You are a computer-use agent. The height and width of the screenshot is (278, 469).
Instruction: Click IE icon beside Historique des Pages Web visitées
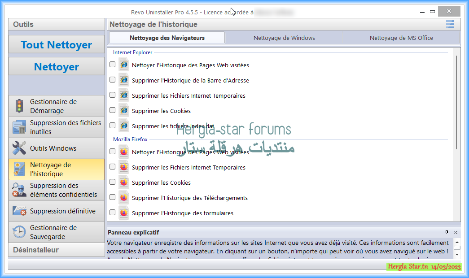[124, 65]
